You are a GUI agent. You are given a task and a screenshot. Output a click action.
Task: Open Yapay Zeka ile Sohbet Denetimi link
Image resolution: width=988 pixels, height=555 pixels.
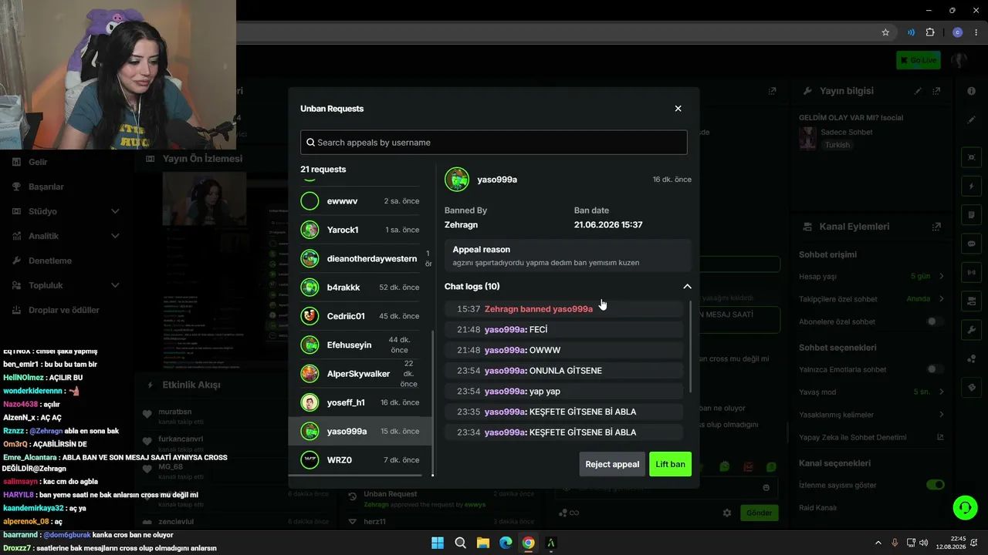pos(871,437)
